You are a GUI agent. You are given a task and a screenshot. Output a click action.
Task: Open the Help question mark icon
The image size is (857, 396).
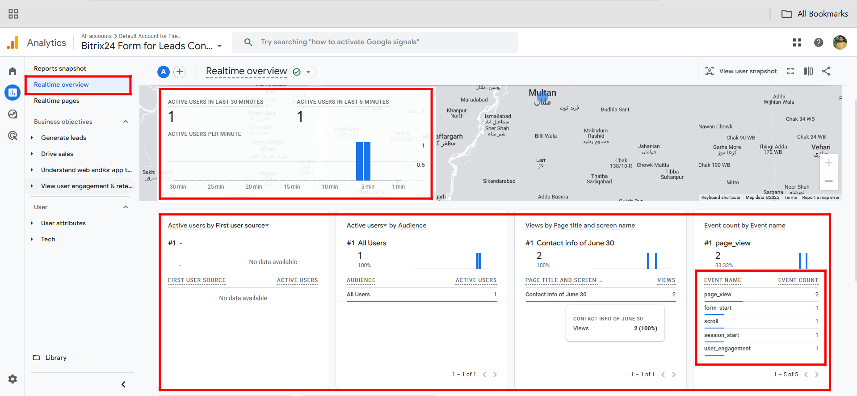[819, 42]
